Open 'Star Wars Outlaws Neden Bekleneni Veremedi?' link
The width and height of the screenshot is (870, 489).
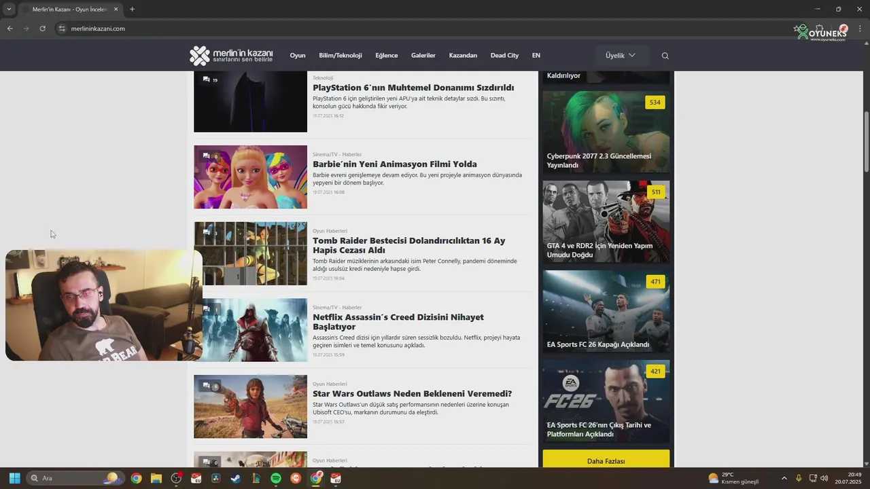(x=413, y=394)
